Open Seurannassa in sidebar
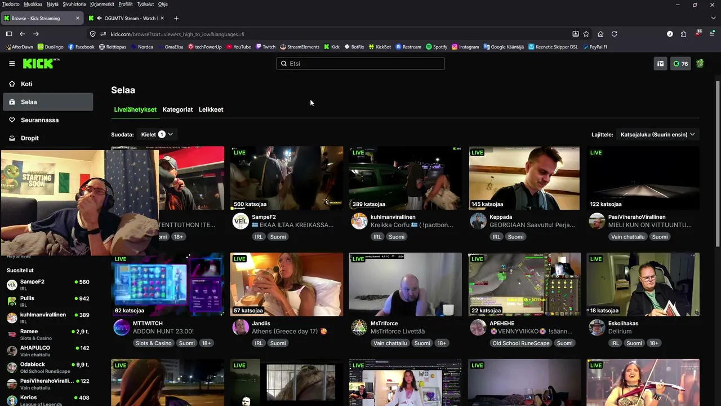This screenshot has height=406, width=721. tap(48, 120)
